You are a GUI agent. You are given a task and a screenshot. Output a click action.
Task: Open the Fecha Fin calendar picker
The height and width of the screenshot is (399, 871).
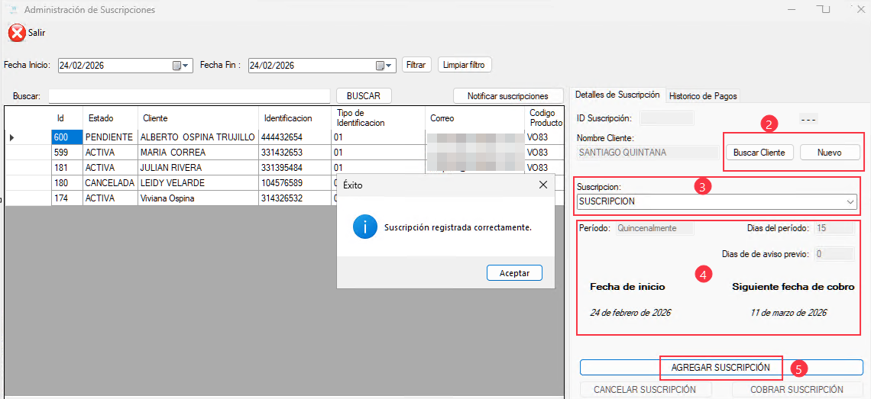(380, 66)
